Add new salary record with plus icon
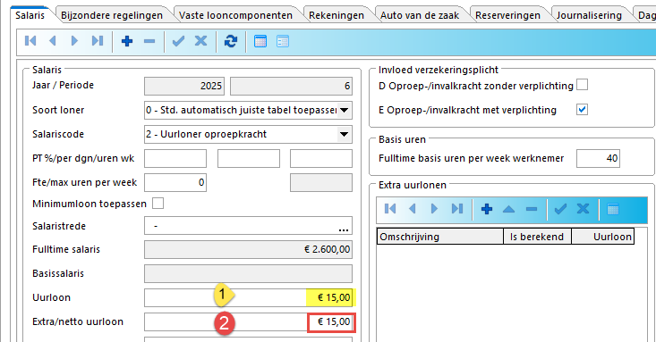This screenshot has height=342, width=656. [x=127, y=41]
